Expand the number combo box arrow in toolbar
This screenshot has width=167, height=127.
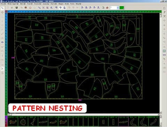[118, 8]
